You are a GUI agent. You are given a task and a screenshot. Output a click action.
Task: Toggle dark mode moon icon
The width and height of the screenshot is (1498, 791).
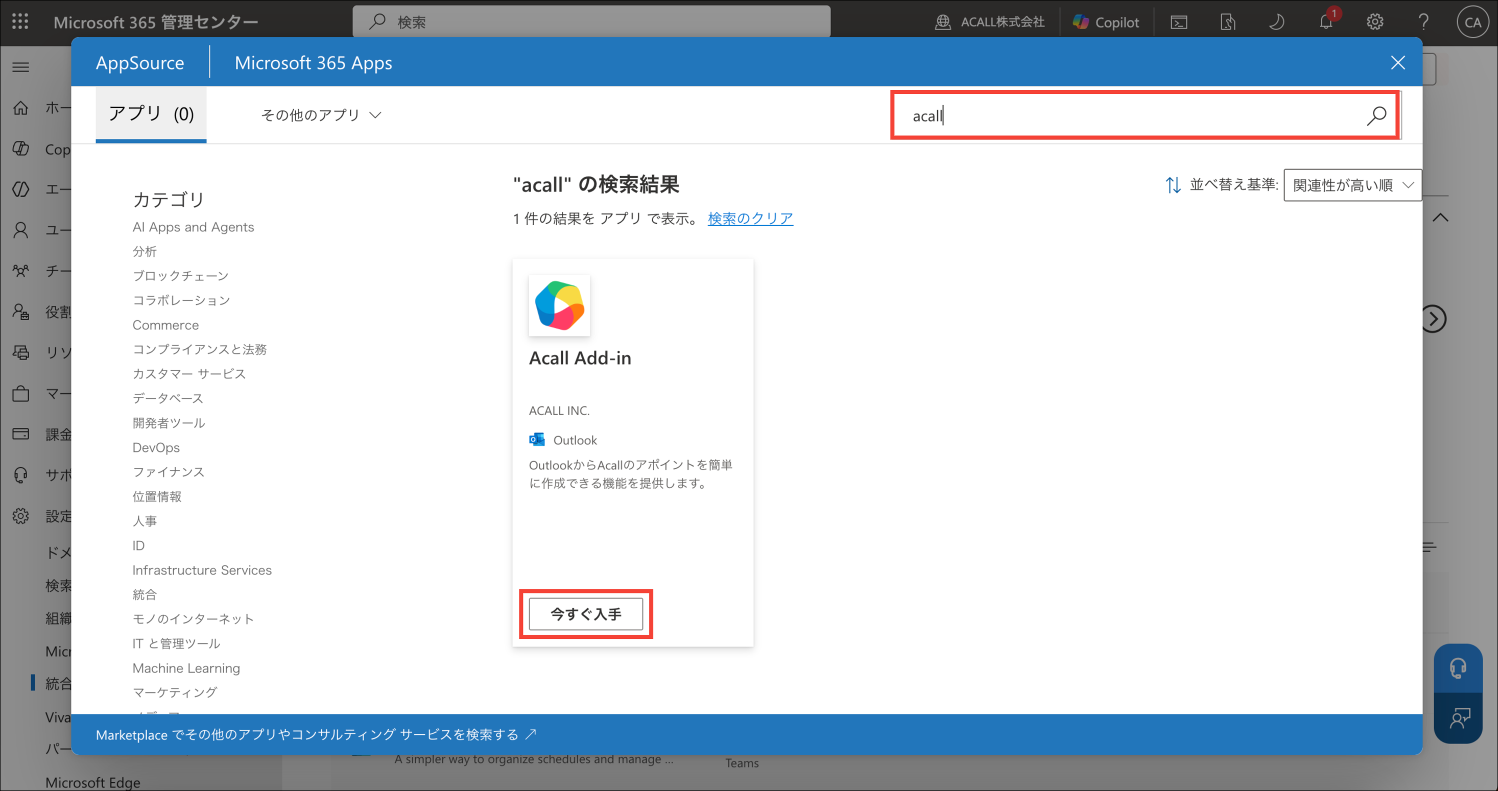click(x=1276, y=22)
